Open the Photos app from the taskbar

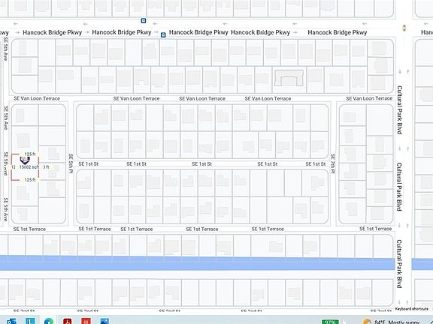click(104, 321)
